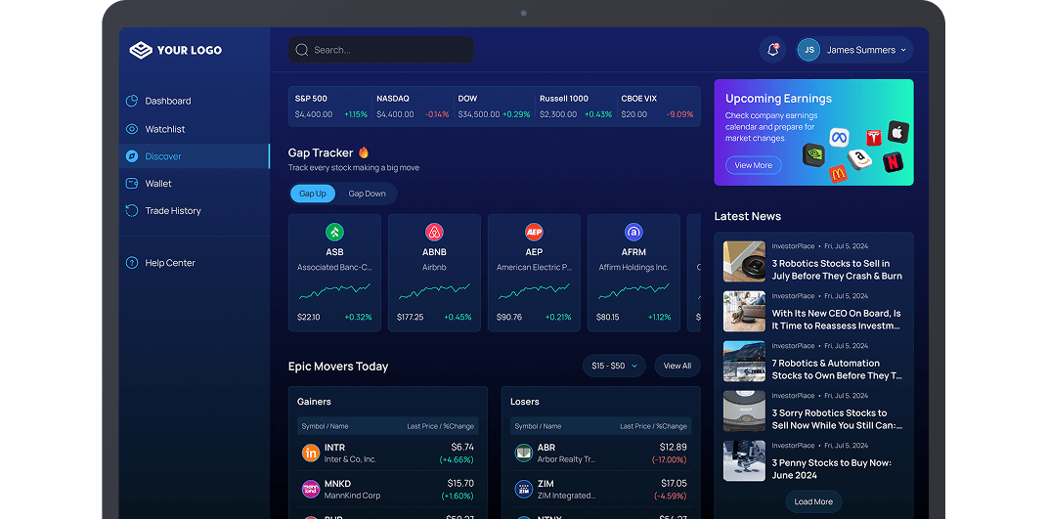1048x519 pixels.
Task: Open '7 Robotics & Automation Stocks' headline
Action: click(837, 369)
